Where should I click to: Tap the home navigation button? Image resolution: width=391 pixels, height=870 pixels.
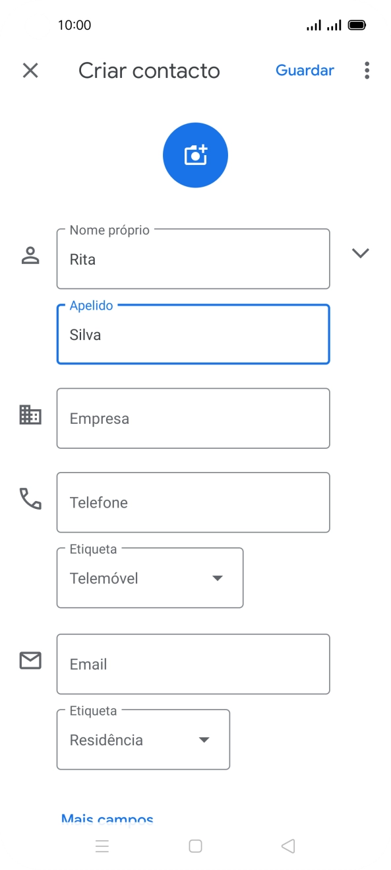[195, 846]
